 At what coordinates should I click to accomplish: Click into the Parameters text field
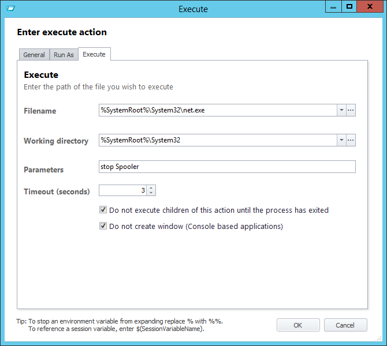click(x=227, y=167)
